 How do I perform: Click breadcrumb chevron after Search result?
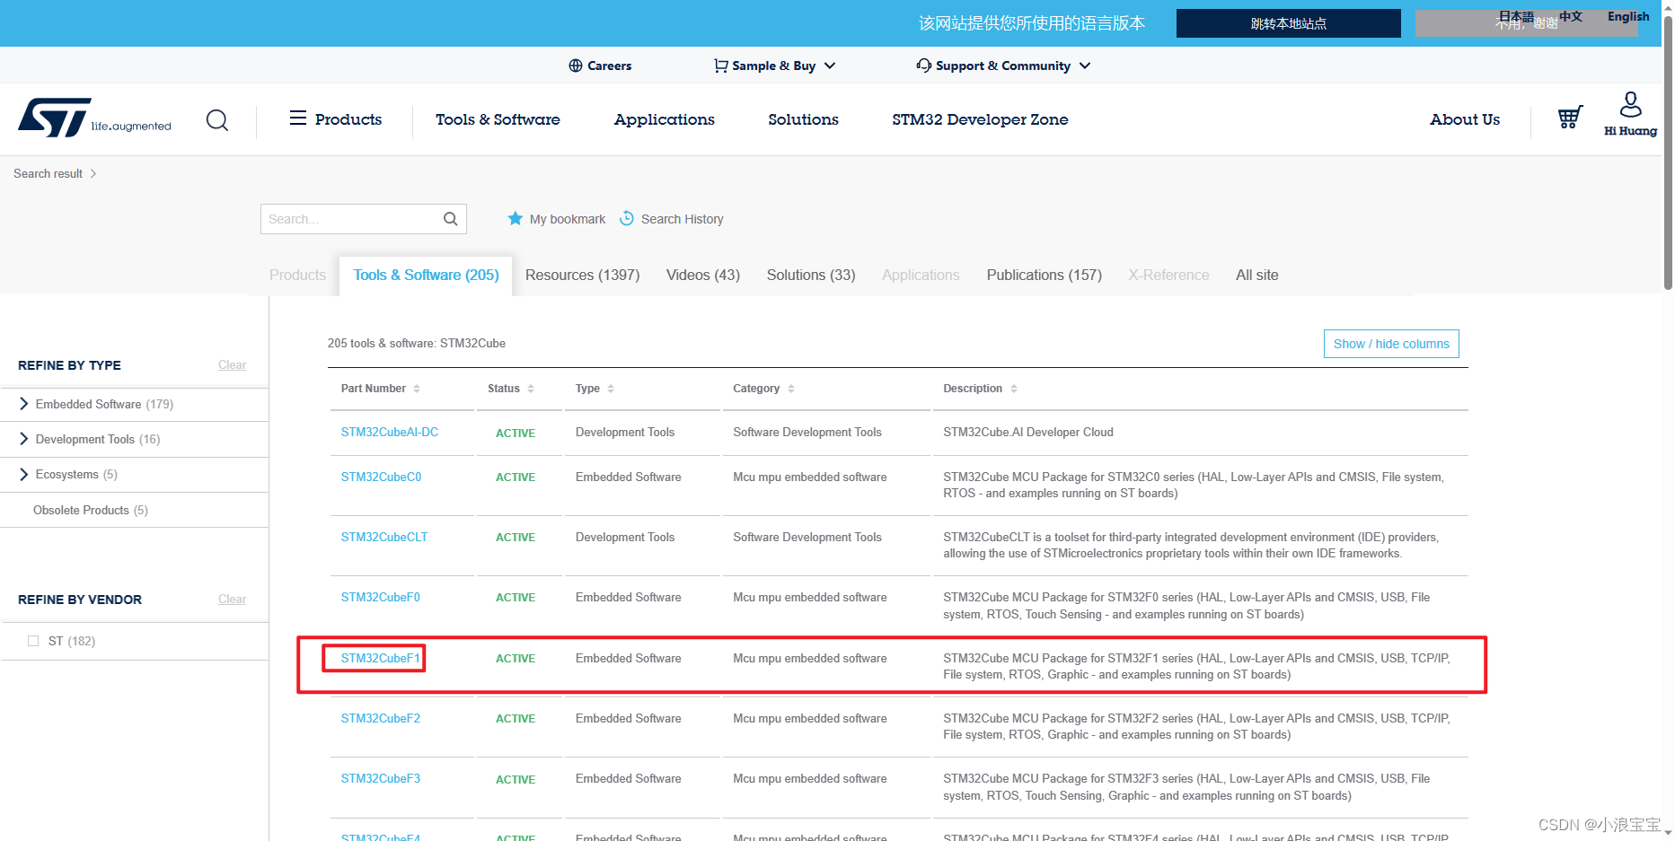93,173
